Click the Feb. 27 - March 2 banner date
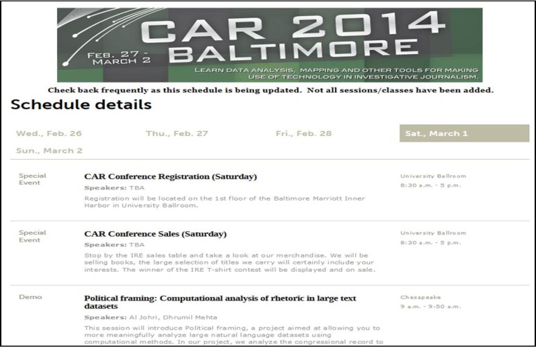The height and width of the screenshot is (347, 536). click(x=119, y=58)
